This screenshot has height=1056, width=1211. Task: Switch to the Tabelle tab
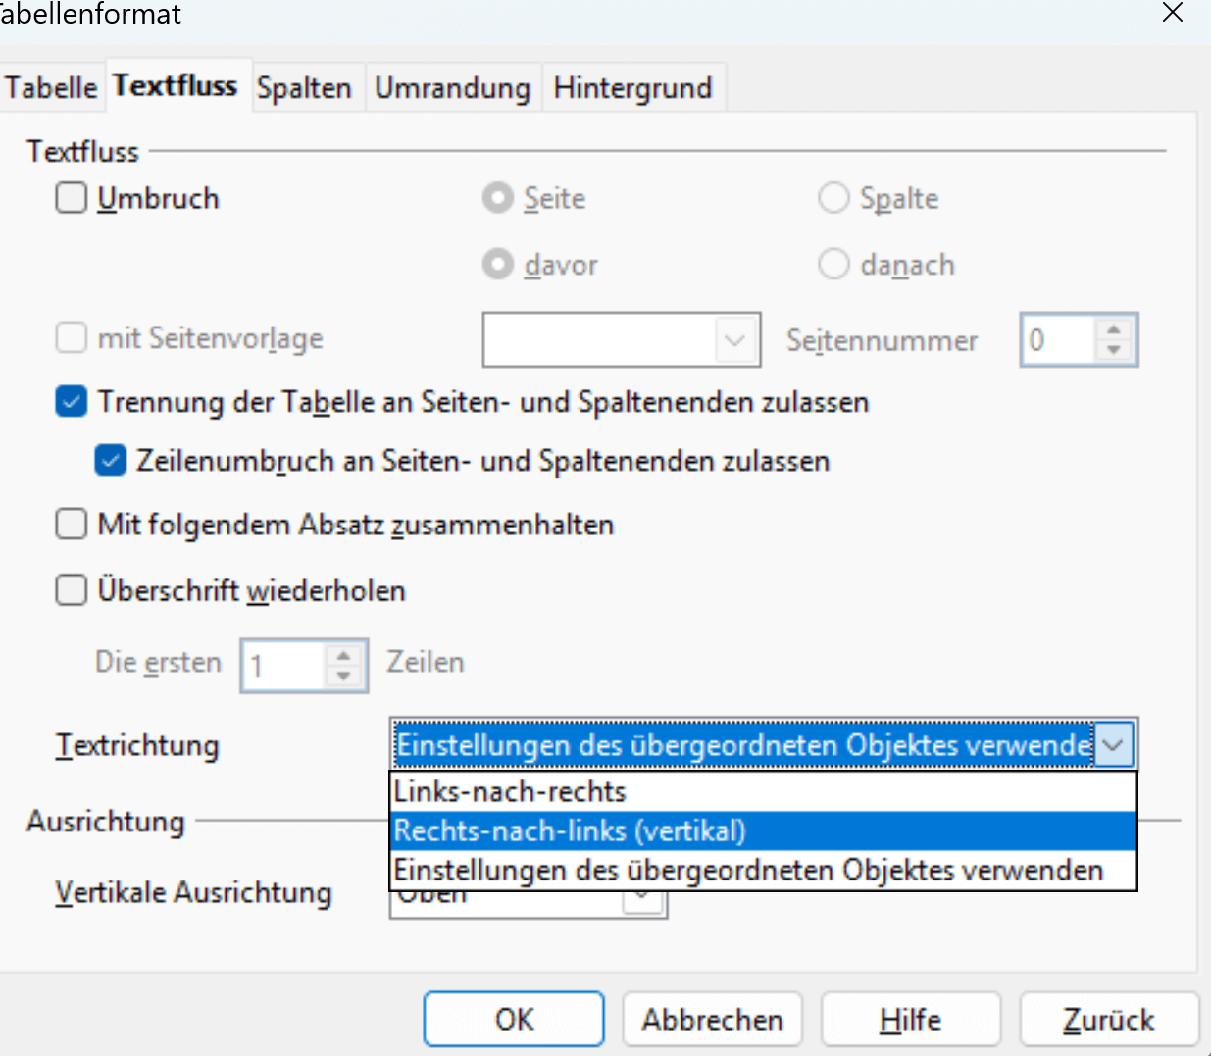coord(51,88)
